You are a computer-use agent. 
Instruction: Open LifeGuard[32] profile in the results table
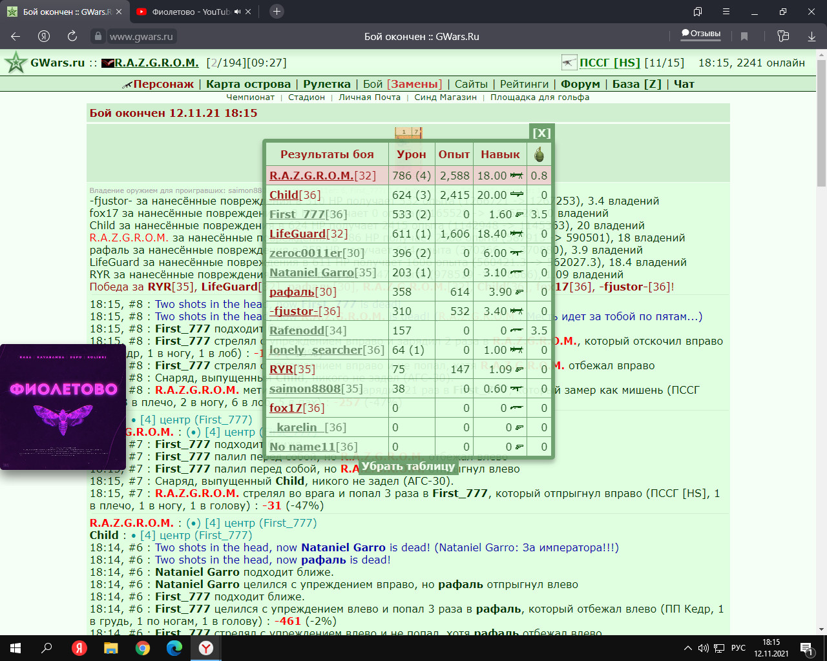(308, 234)
